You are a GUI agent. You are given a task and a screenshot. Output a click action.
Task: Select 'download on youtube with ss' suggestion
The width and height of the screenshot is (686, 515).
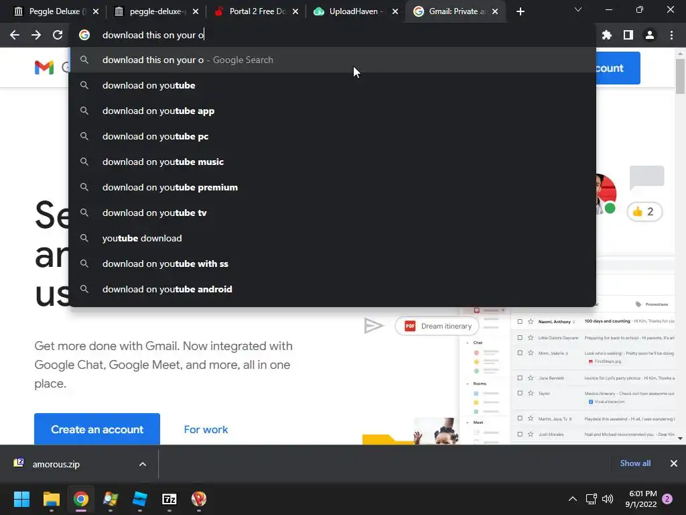click(x=332, y=263)
